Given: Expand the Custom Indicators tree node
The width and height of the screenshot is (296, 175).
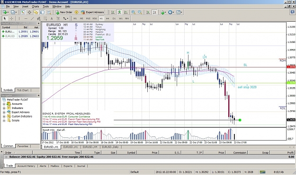Looking at the screenshot, I should [x=4, y=117].
